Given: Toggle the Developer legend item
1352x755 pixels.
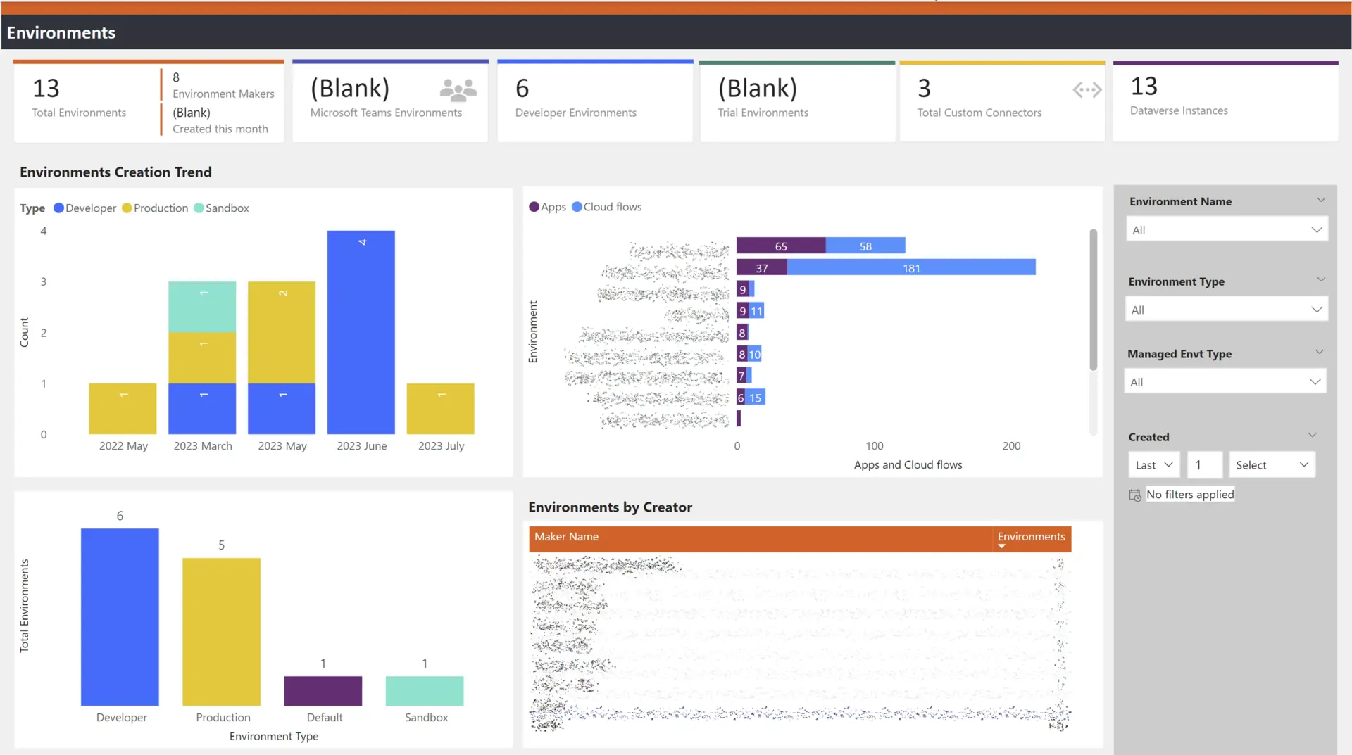Looking at the screenshot, I should tap(84, 208).
